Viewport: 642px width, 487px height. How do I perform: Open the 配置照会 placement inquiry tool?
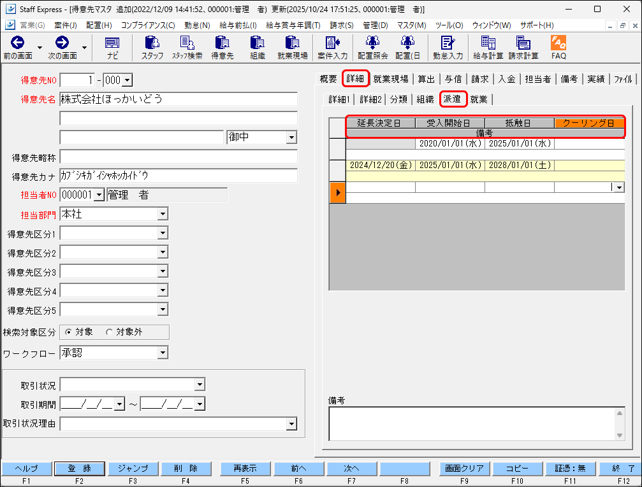point(373,46)
